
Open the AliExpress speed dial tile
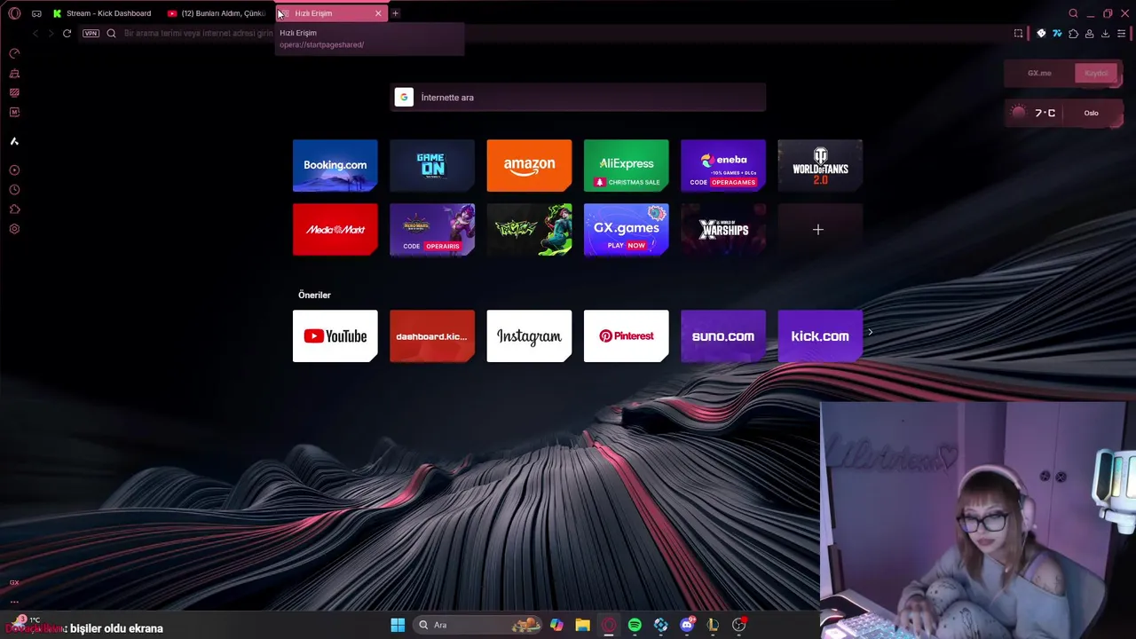(x=626, y=165)
